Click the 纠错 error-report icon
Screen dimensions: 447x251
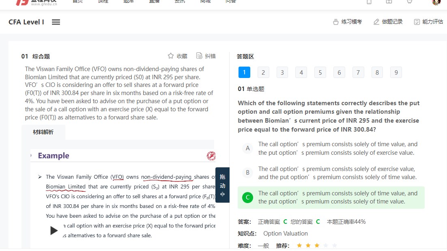tap(199, 56)
